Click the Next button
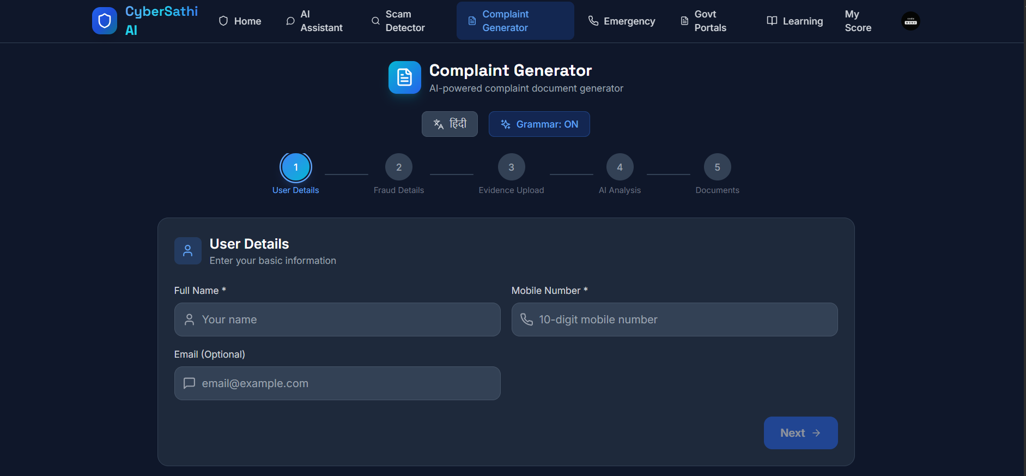Viewport: 1026px width, 476px height. [800, 433]
